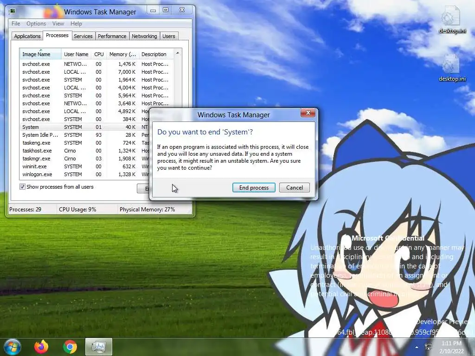Open the Windows Start orb
This screenshot has height=356, width=475.
pyautogui.click(x=12, y=347)
